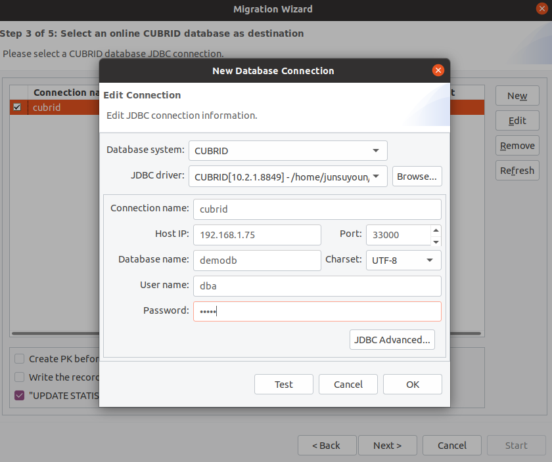Close the New Database Connection dialog
Viewport: 552px width, 462px height.
[438, 70]
